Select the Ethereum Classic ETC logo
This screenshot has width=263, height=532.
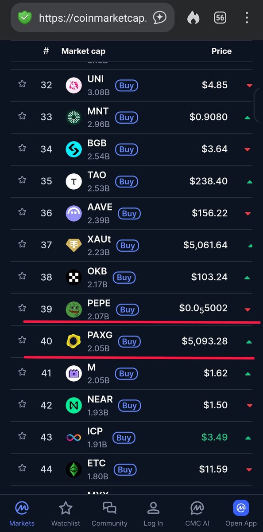tap(74, 469)
